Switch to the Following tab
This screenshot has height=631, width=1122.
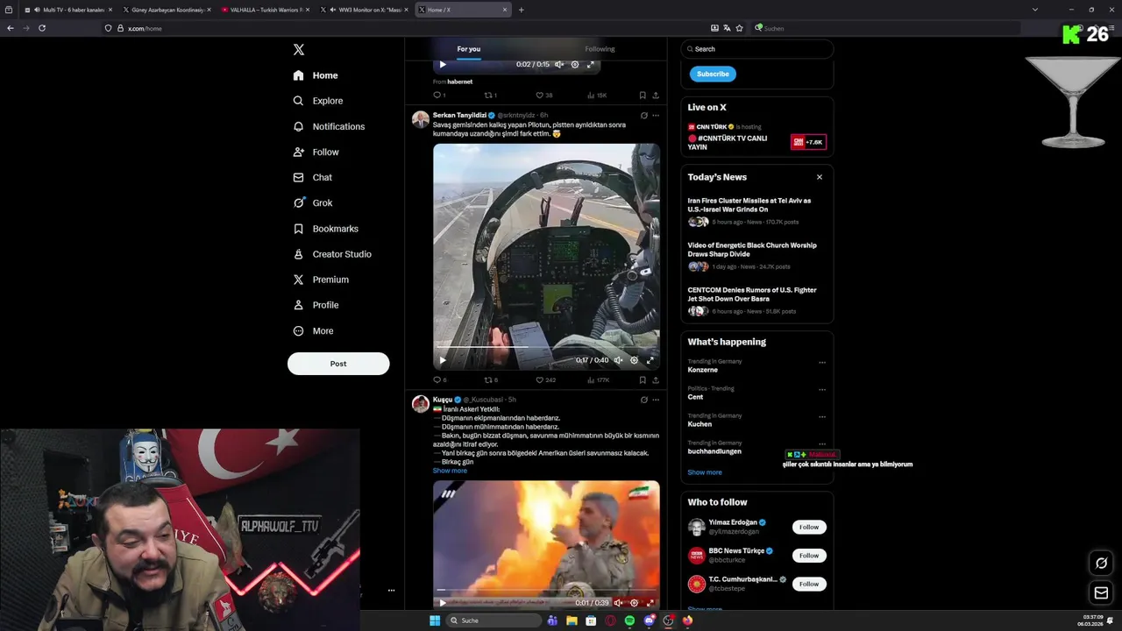(x=600, y=49)
